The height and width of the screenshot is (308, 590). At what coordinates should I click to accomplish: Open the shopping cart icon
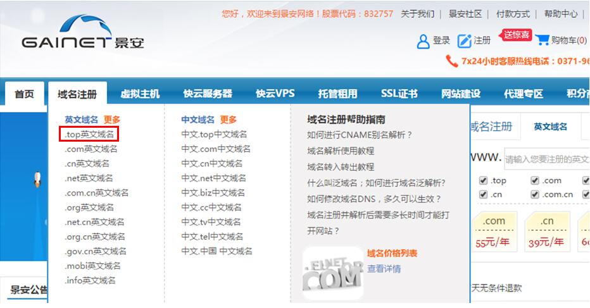pyautogui.click(x=543, y=40)
